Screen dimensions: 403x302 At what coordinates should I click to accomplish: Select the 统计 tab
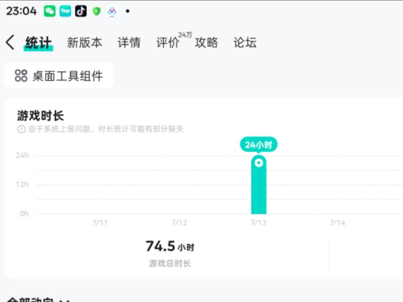pyautogui.click(x=38, y=43)
